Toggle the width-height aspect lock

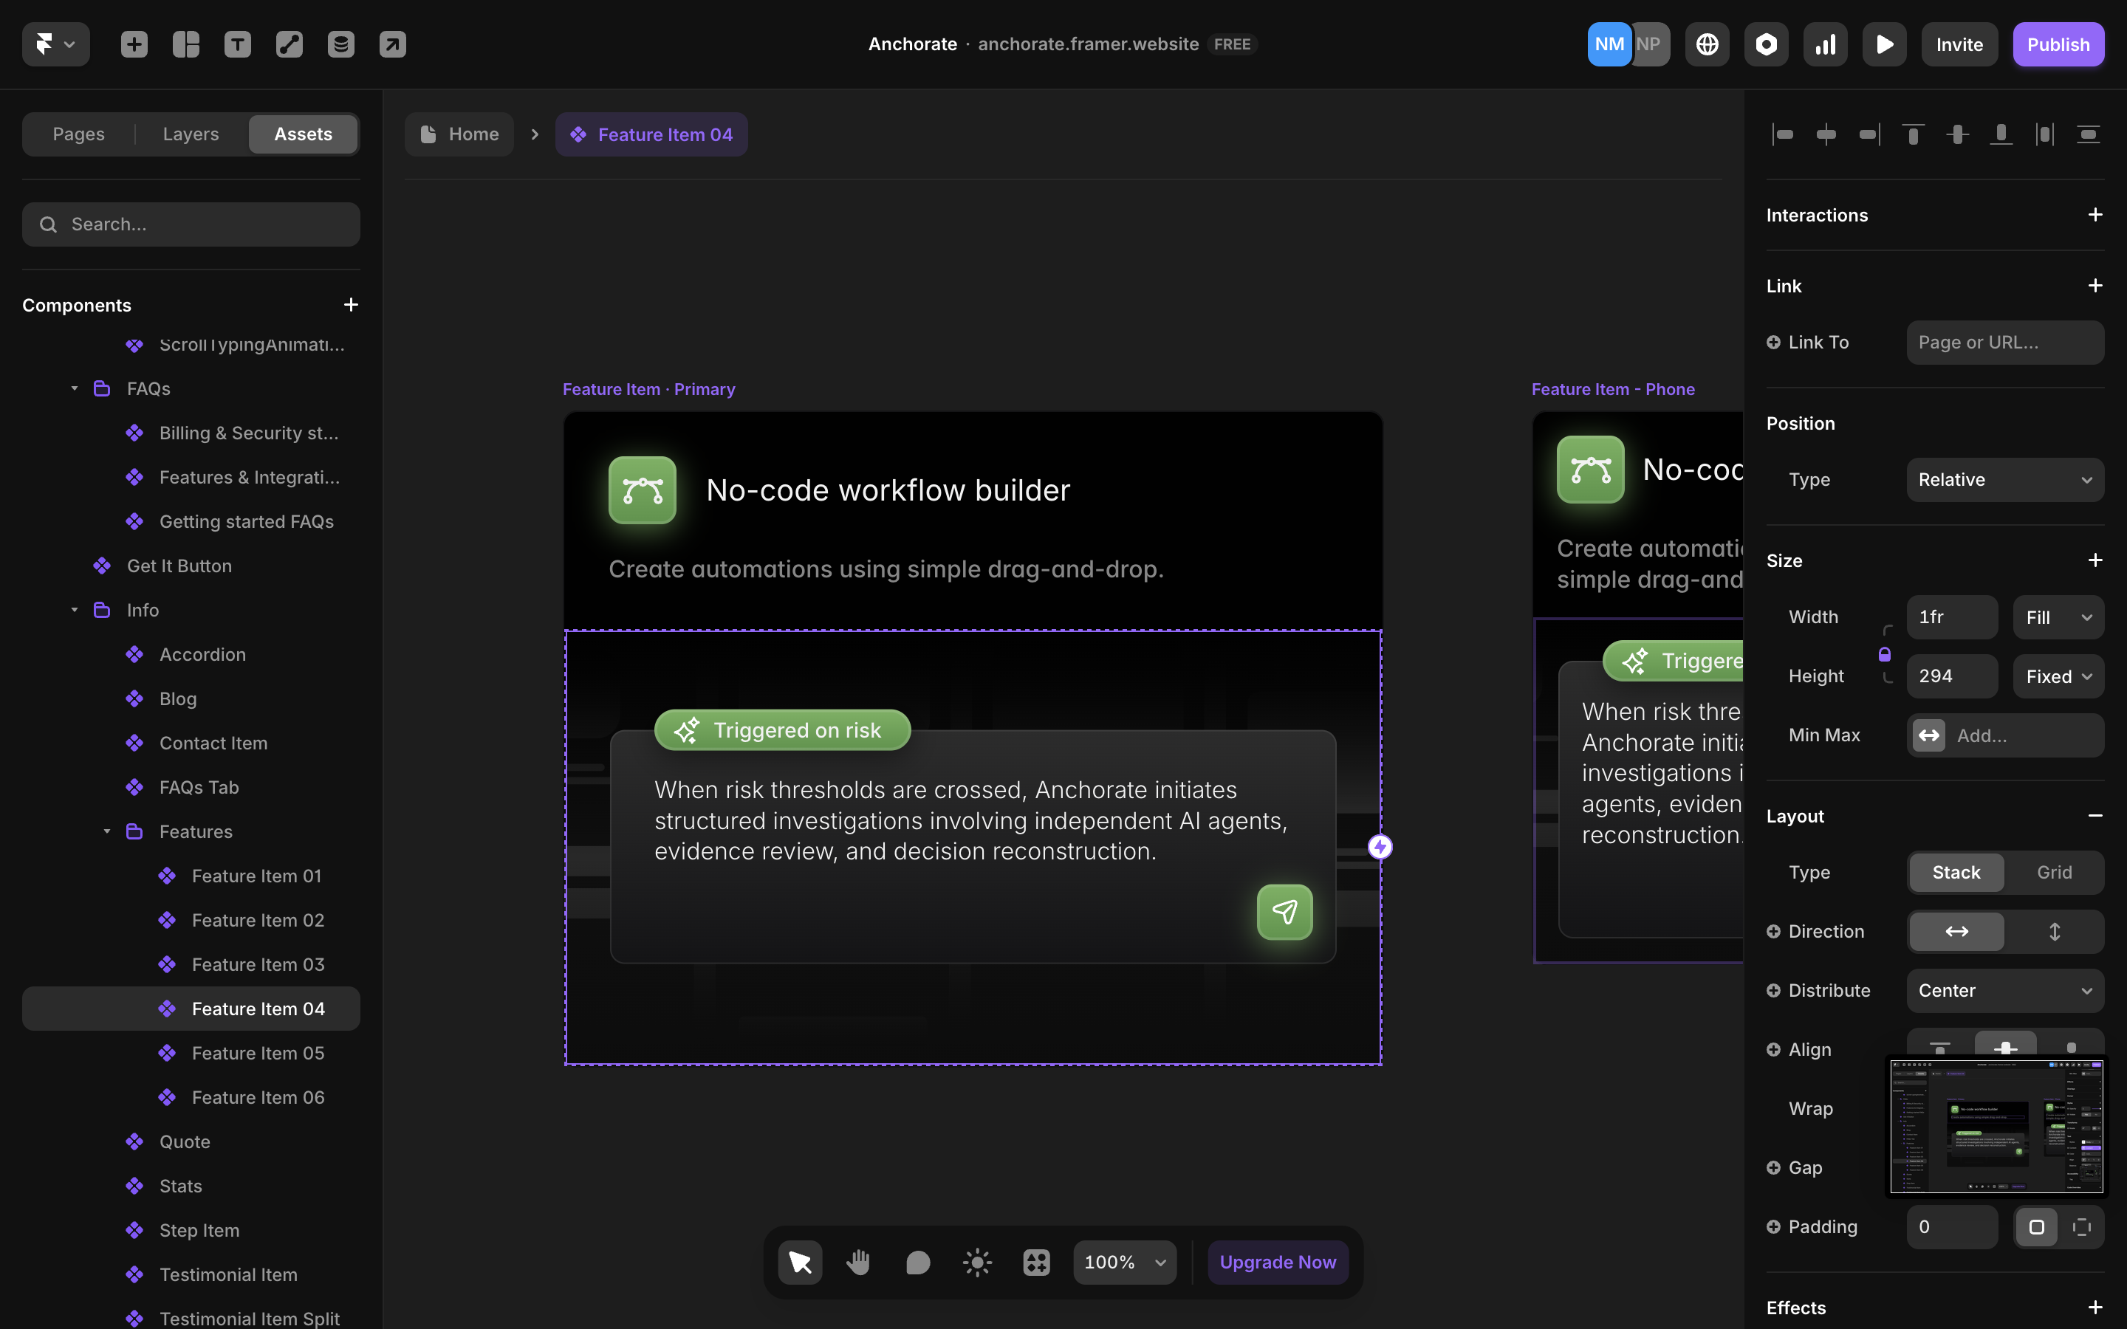pos(1886,653)
